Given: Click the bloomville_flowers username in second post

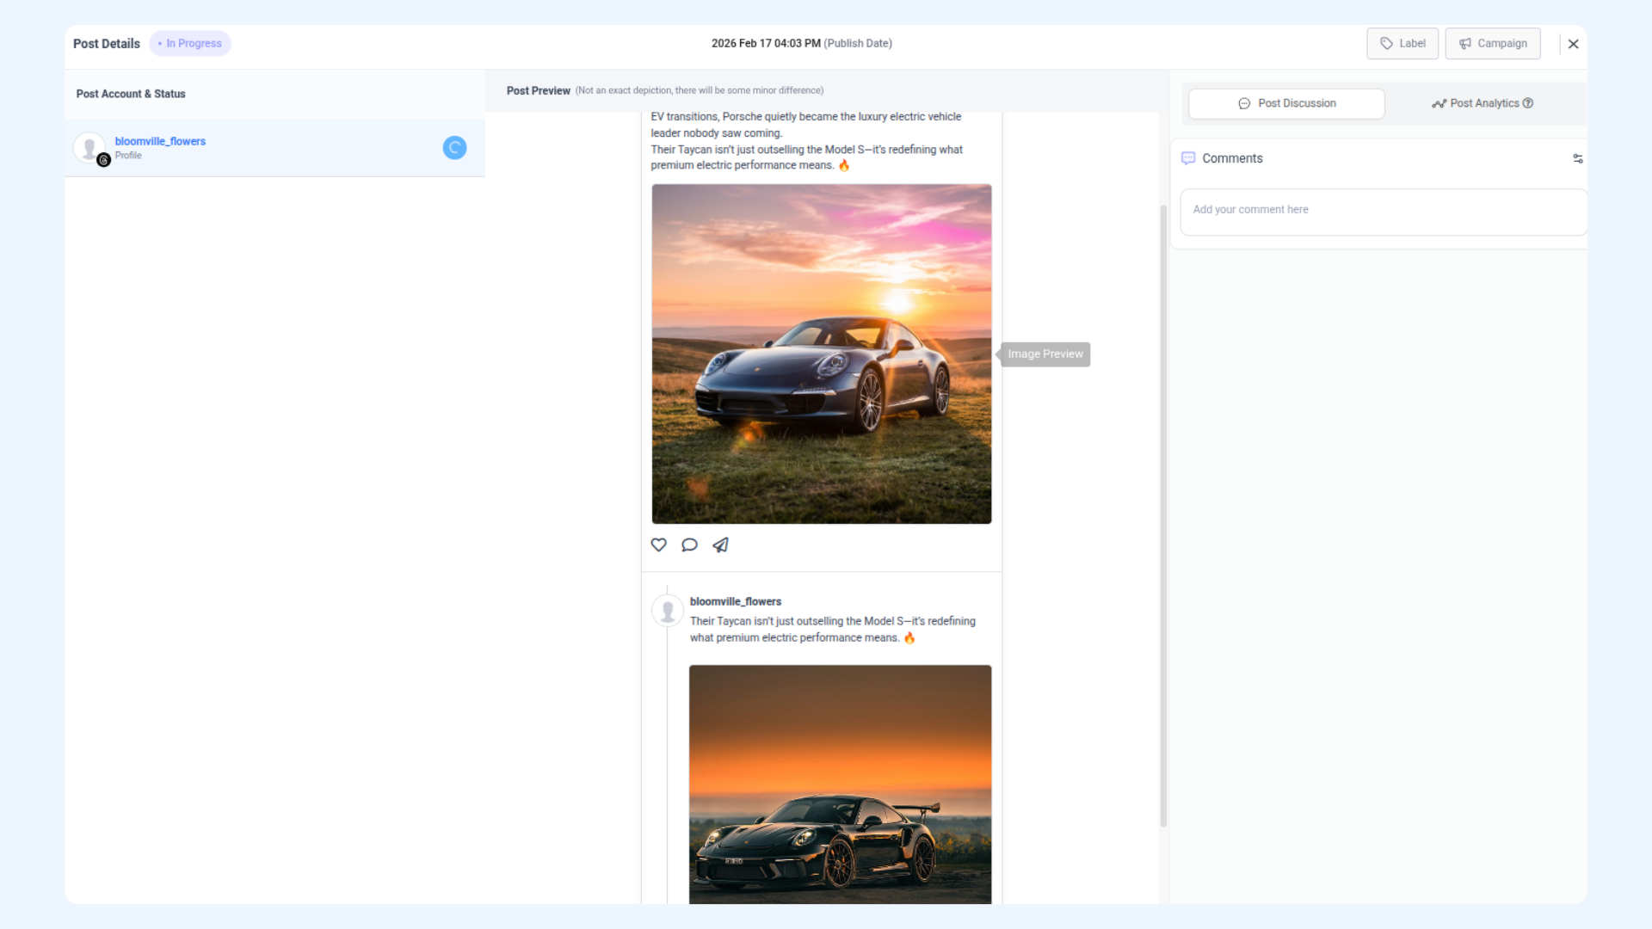Looking at the screenshot, I should coord(735,601).
